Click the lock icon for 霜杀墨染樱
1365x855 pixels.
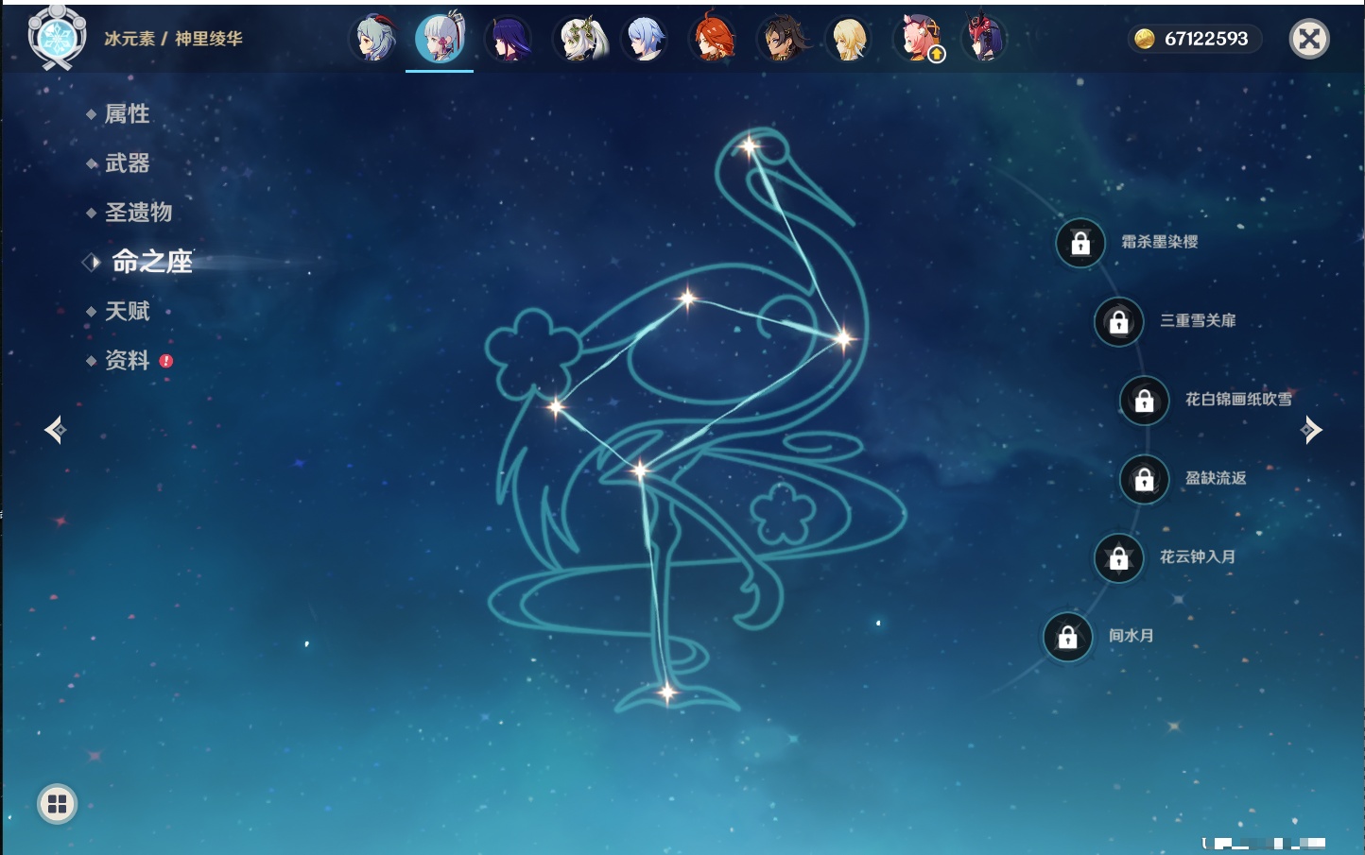[x=1080, y=243]
